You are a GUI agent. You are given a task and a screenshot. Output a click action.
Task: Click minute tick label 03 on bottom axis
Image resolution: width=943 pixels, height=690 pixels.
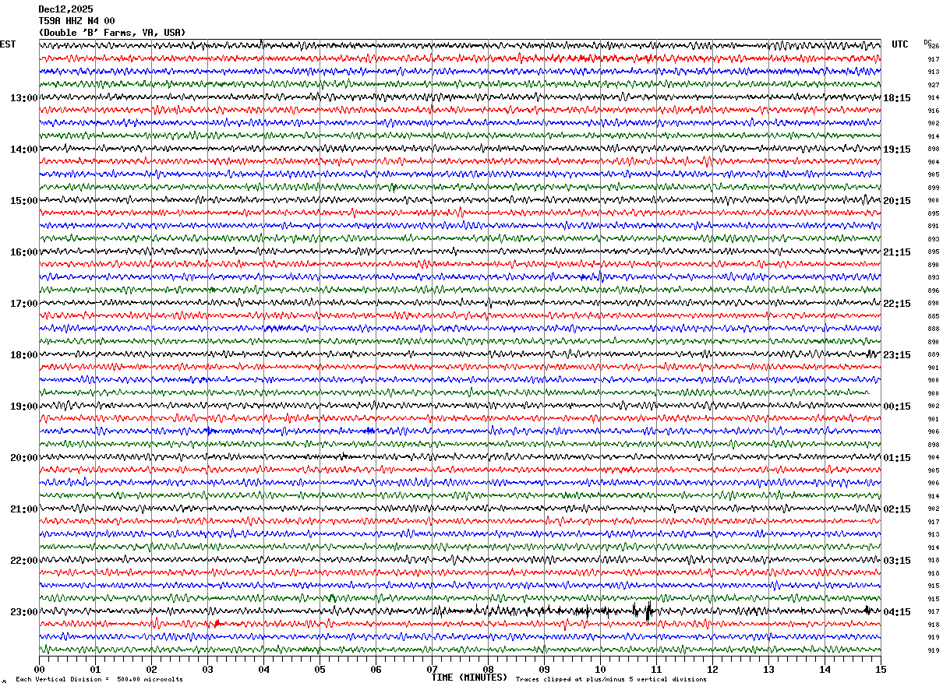pyautogui.click(x=207, y=669)
